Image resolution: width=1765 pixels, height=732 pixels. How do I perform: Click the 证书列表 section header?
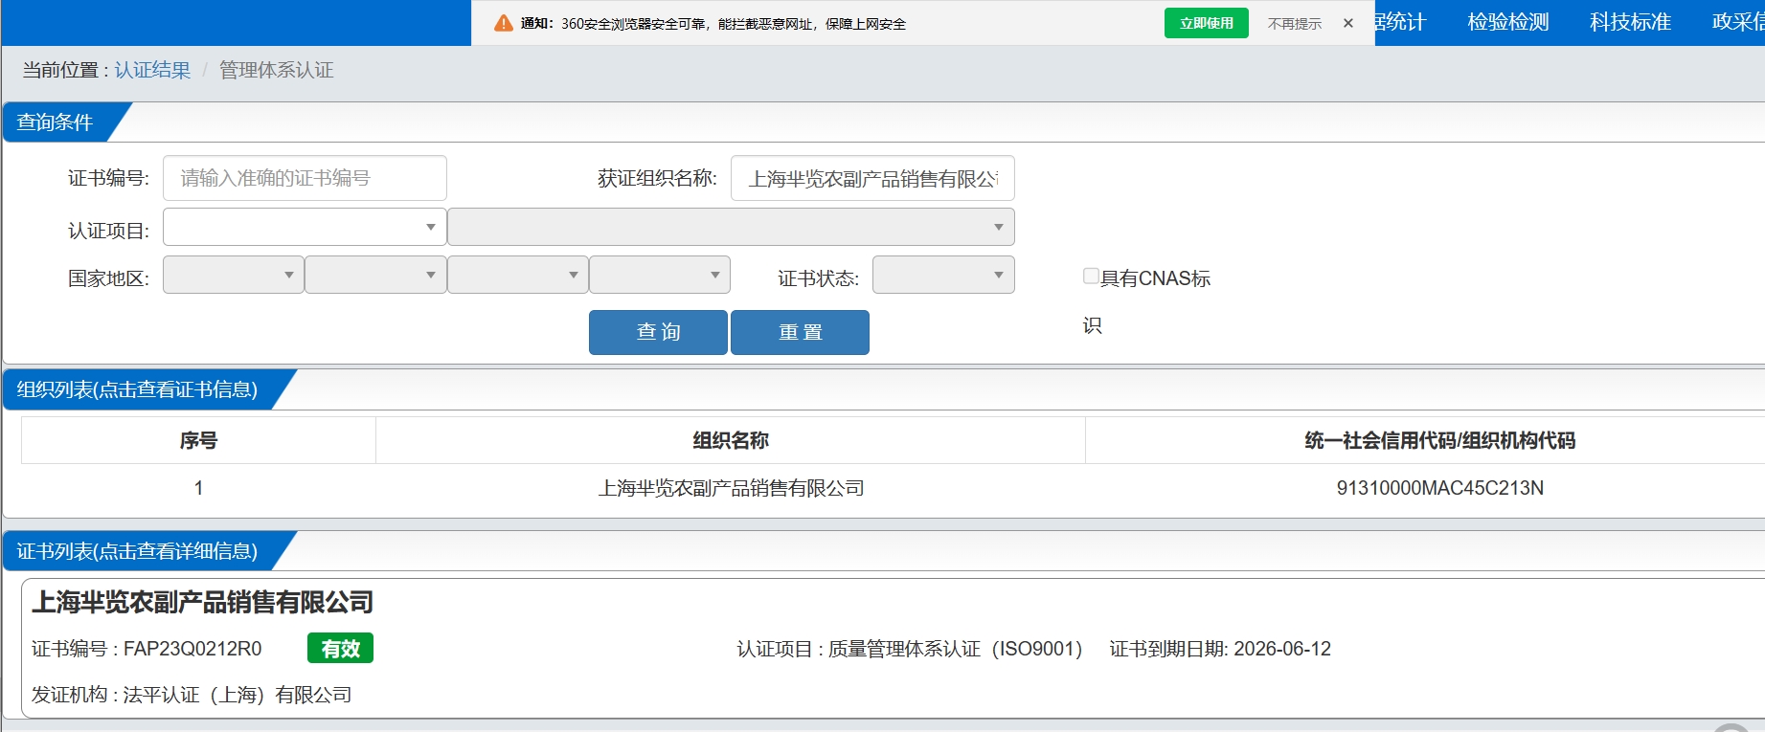tap(137, 551)
